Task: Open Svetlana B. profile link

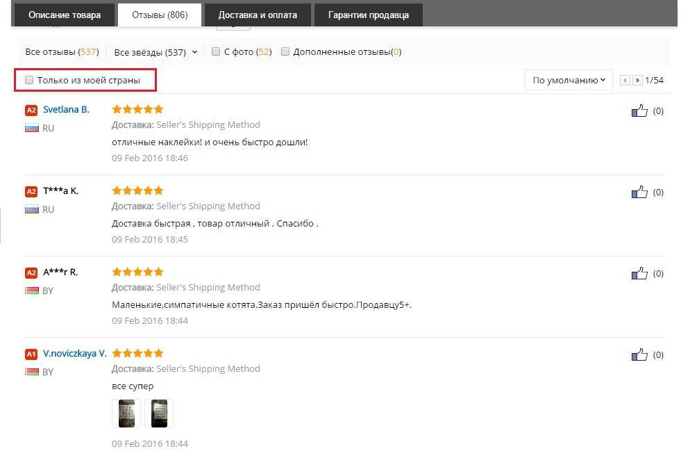Action: 66,109
